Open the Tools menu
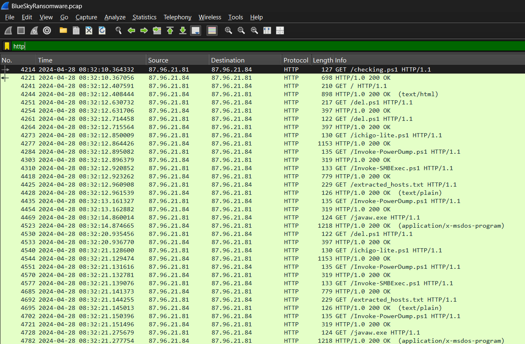 point(236,17)
